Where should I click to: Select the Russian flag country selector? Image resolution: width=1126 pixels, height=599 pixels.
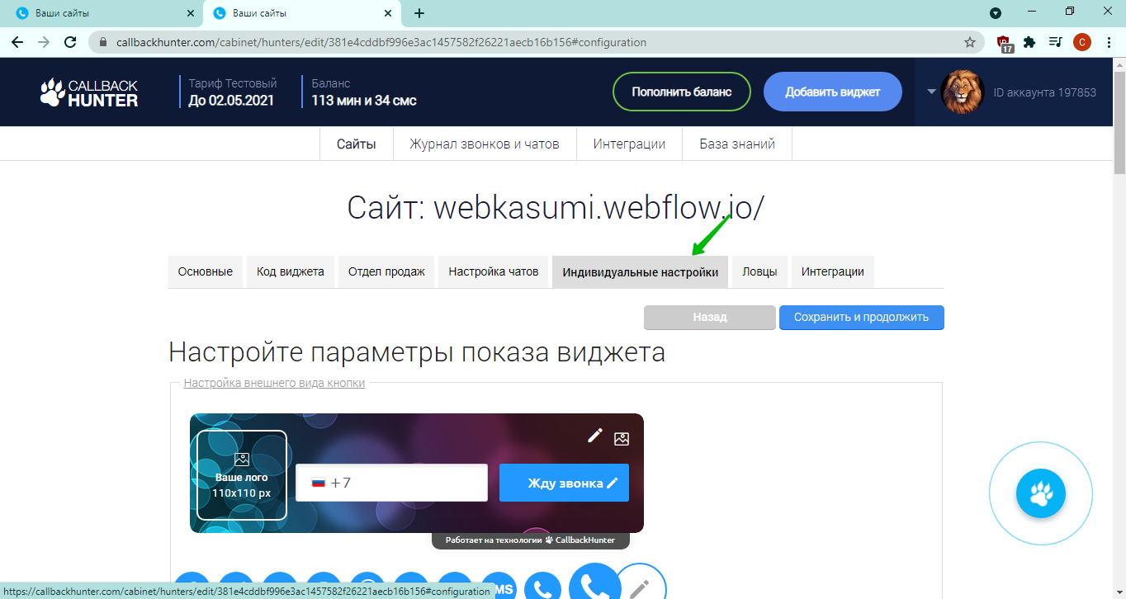click(x=318, y=483)
